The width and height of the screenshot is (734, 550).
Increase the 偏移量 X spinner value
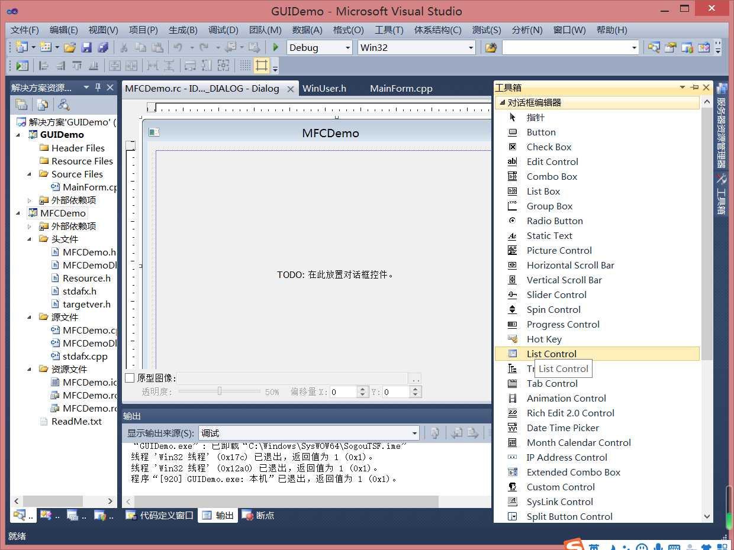pos(363,389)
